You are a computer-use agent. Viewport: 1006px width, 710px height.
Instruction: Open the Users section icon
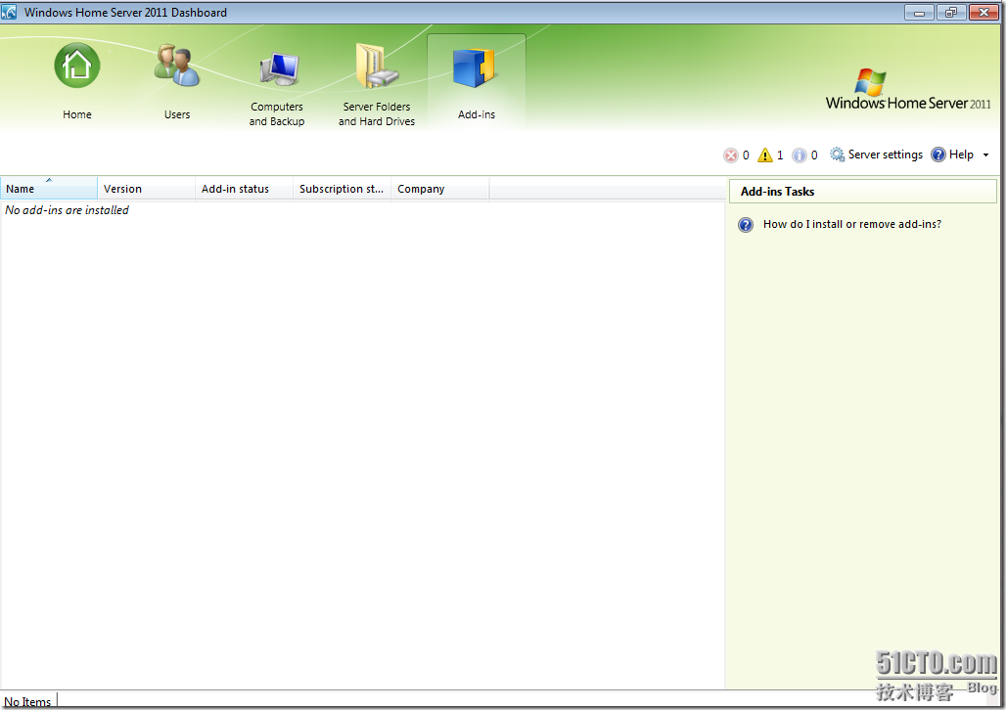tap(176, 66)
